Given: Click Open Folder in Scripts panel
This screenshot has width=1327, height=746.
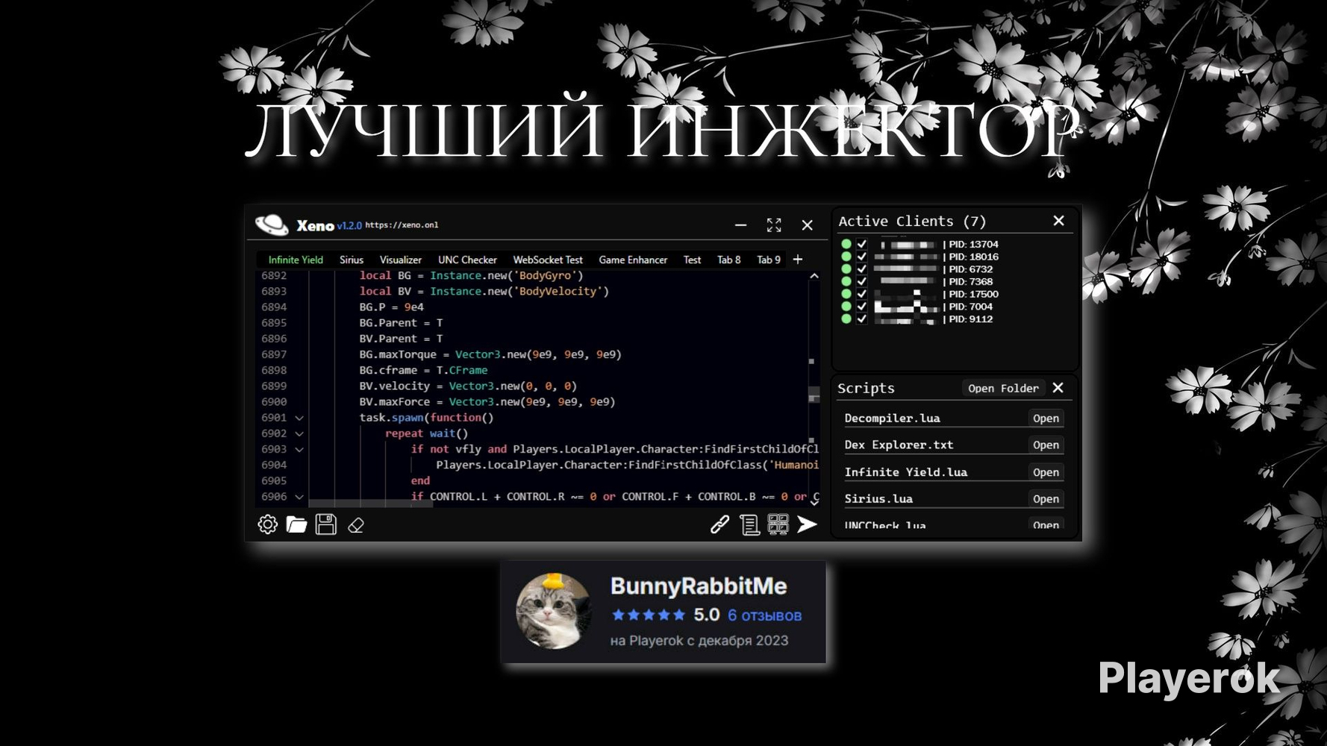Looking at the screenshot, I should [x=1003, y=388].
